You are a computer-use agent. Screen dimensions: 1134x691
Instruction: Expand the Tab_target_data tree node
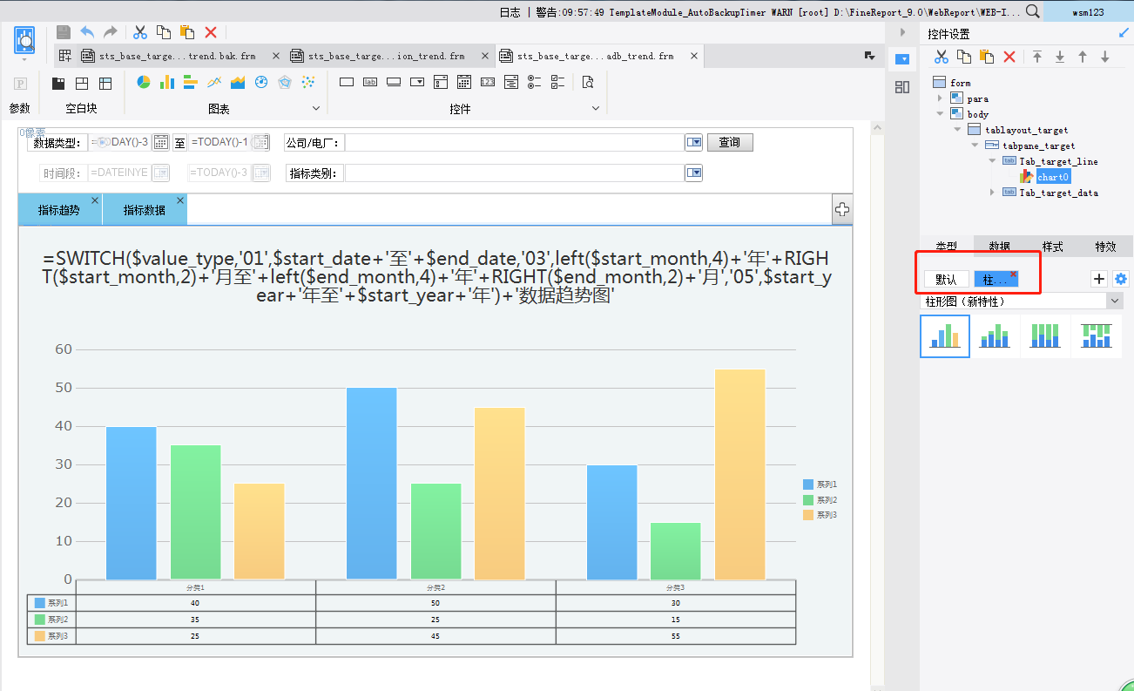coord(993,193)
